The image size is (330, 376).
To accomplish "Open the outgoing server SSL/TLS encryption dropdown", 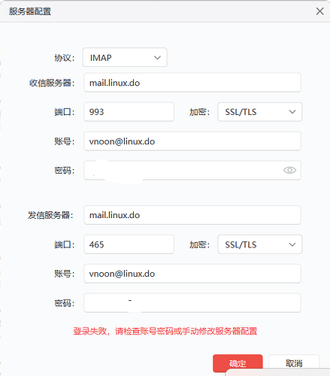I will 260,244.
